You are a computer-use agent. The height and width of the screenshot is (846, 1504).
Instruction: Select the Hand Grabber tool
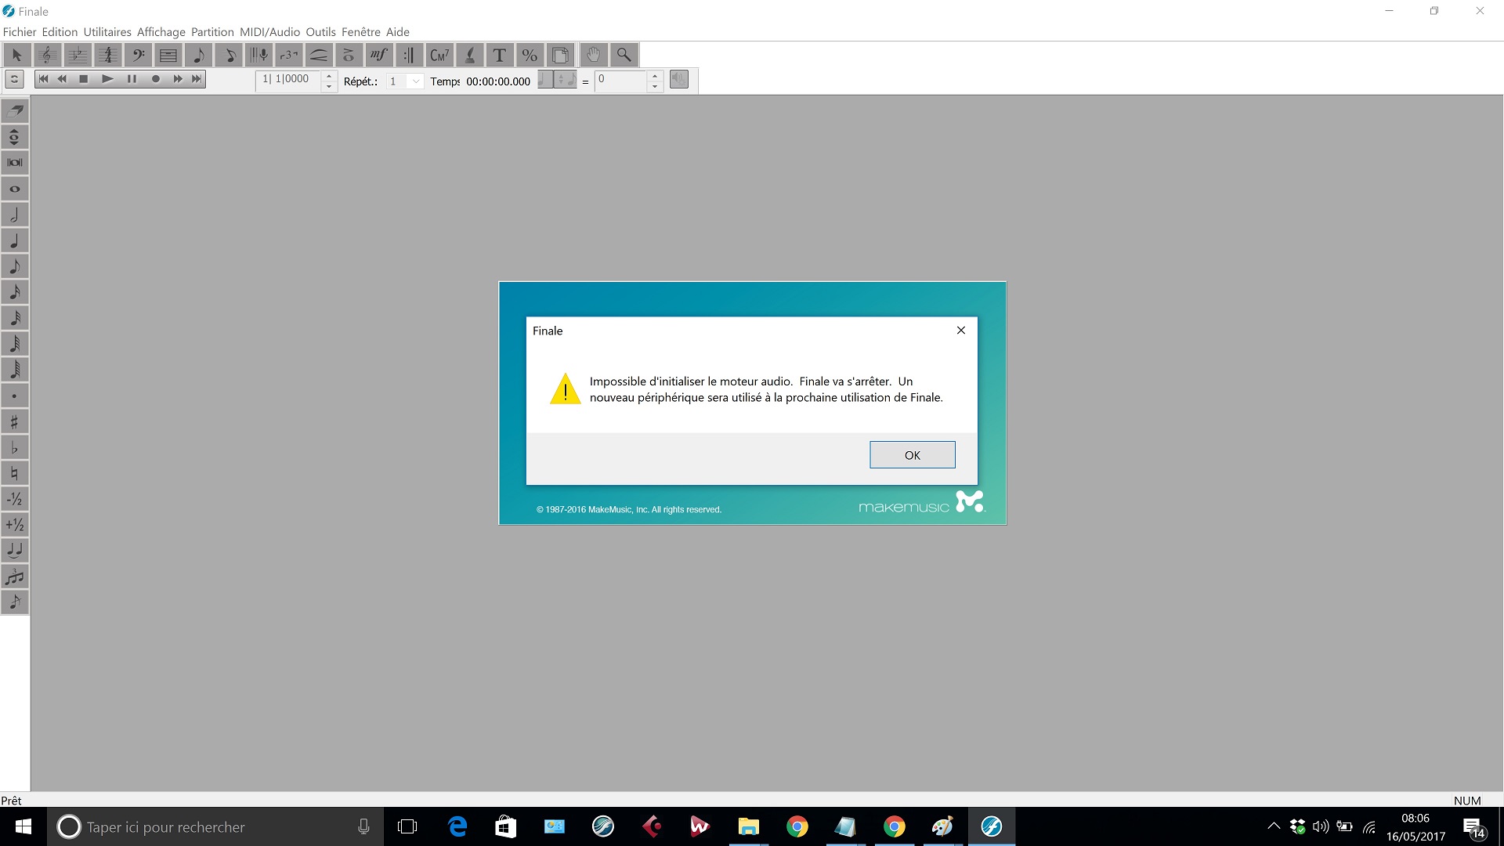pos(594,55)
